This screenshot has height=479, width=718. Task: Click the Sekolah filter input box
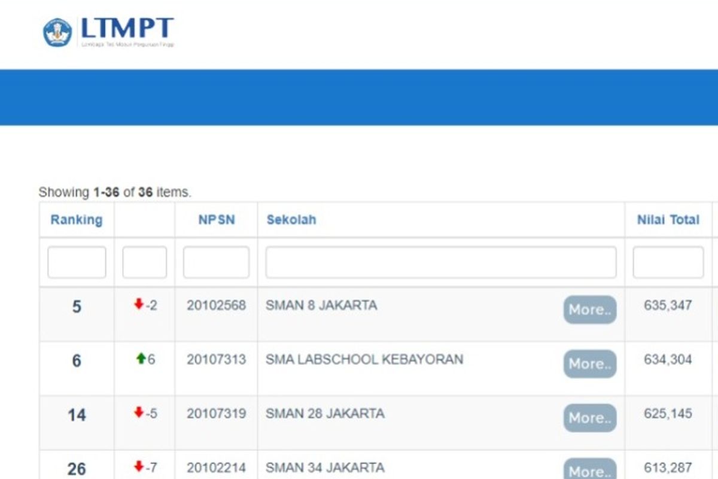tap(441, 262)
